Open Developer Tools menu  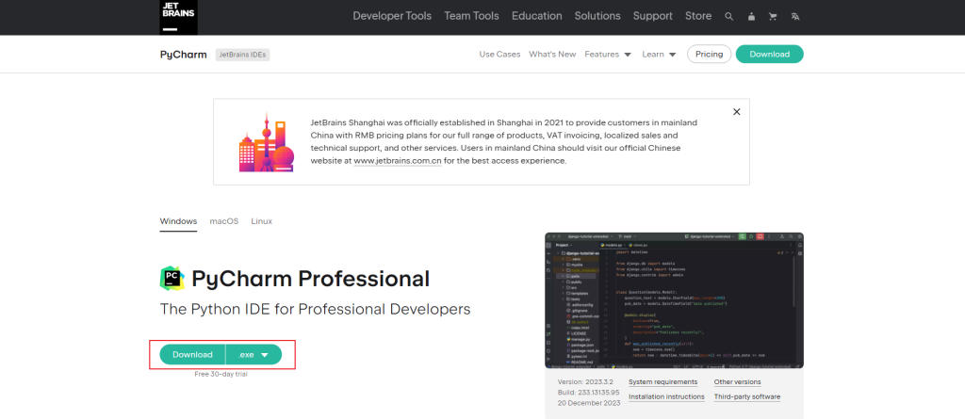(392, 16)
